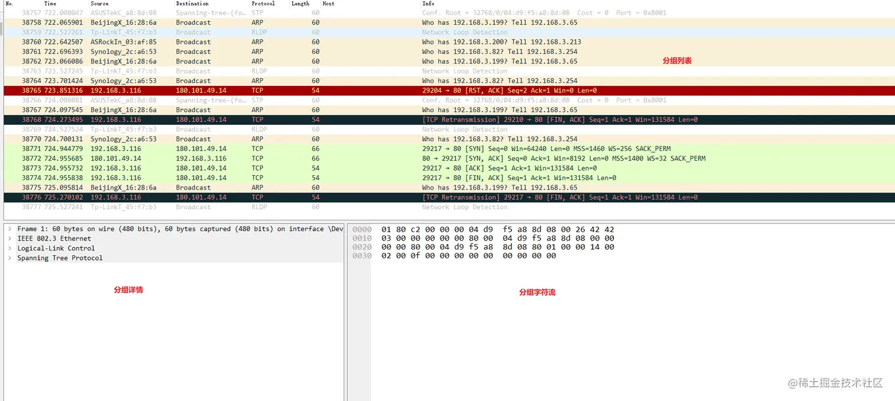Expand the Spanning Tree Protocol arrow
The image size is (895, 401).
pyautogui.click(x=9, y=258)
